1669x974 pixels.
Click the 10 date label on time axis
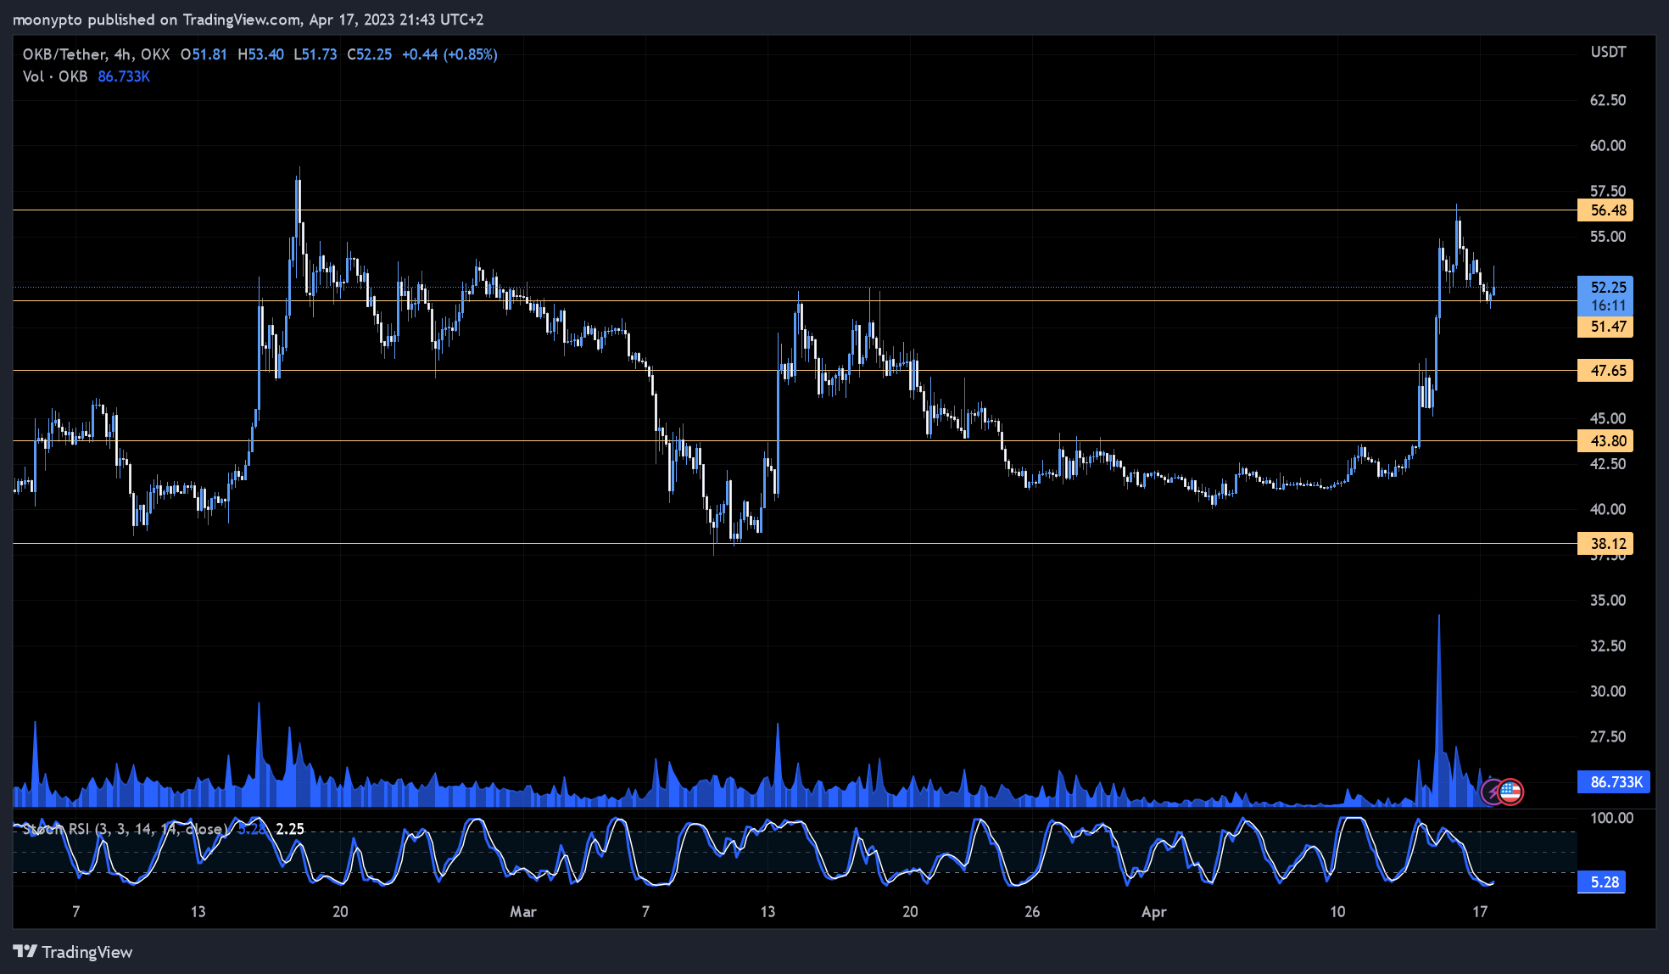[x=1337, y=912]
